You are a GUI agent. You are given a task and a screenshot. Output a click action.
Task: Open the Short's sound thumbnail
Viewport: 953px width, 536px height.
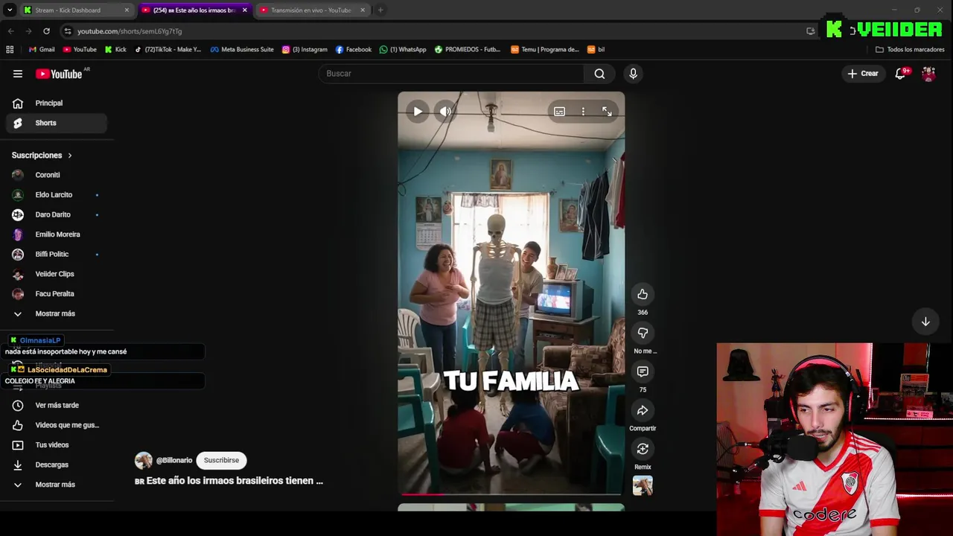(x=643, y=486)
